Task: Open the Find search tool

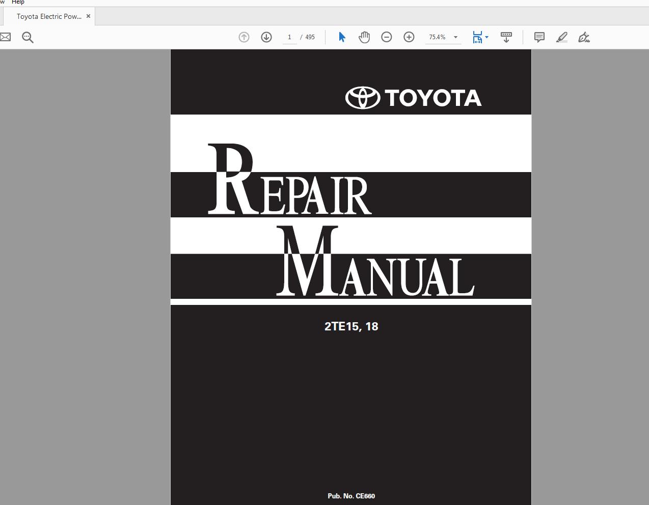Action: click(x=28, y=37)
